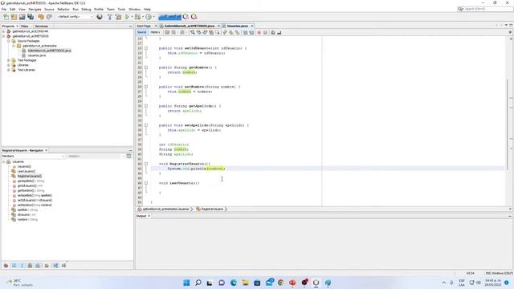This screenshot has height=289, width=514.
Task: Click the Navigator filter settings icon at top right
Action: click(x=128, y=157)
